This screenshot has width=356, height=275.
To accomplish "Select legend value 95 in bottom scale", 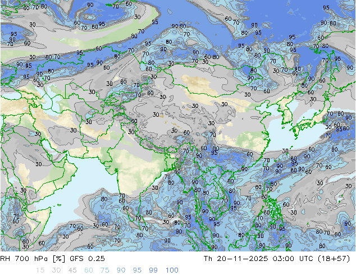I will point(137,271).
